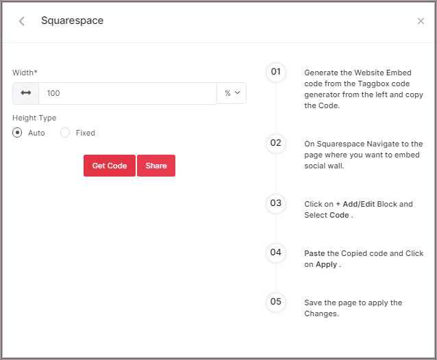Image resolution: width=437 pixels, height=360 pixels.
Task: Click the 'Paste the Copied code' instruction
Action: 363,259
